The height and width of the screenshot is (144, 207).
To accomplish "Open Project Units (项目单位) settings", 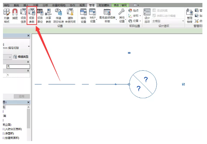I will click(40, 15).
